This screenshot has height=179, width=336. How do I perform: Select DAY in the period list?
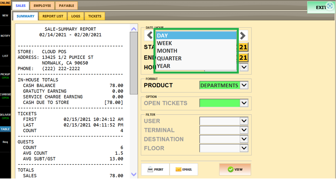tap(196, 36)
